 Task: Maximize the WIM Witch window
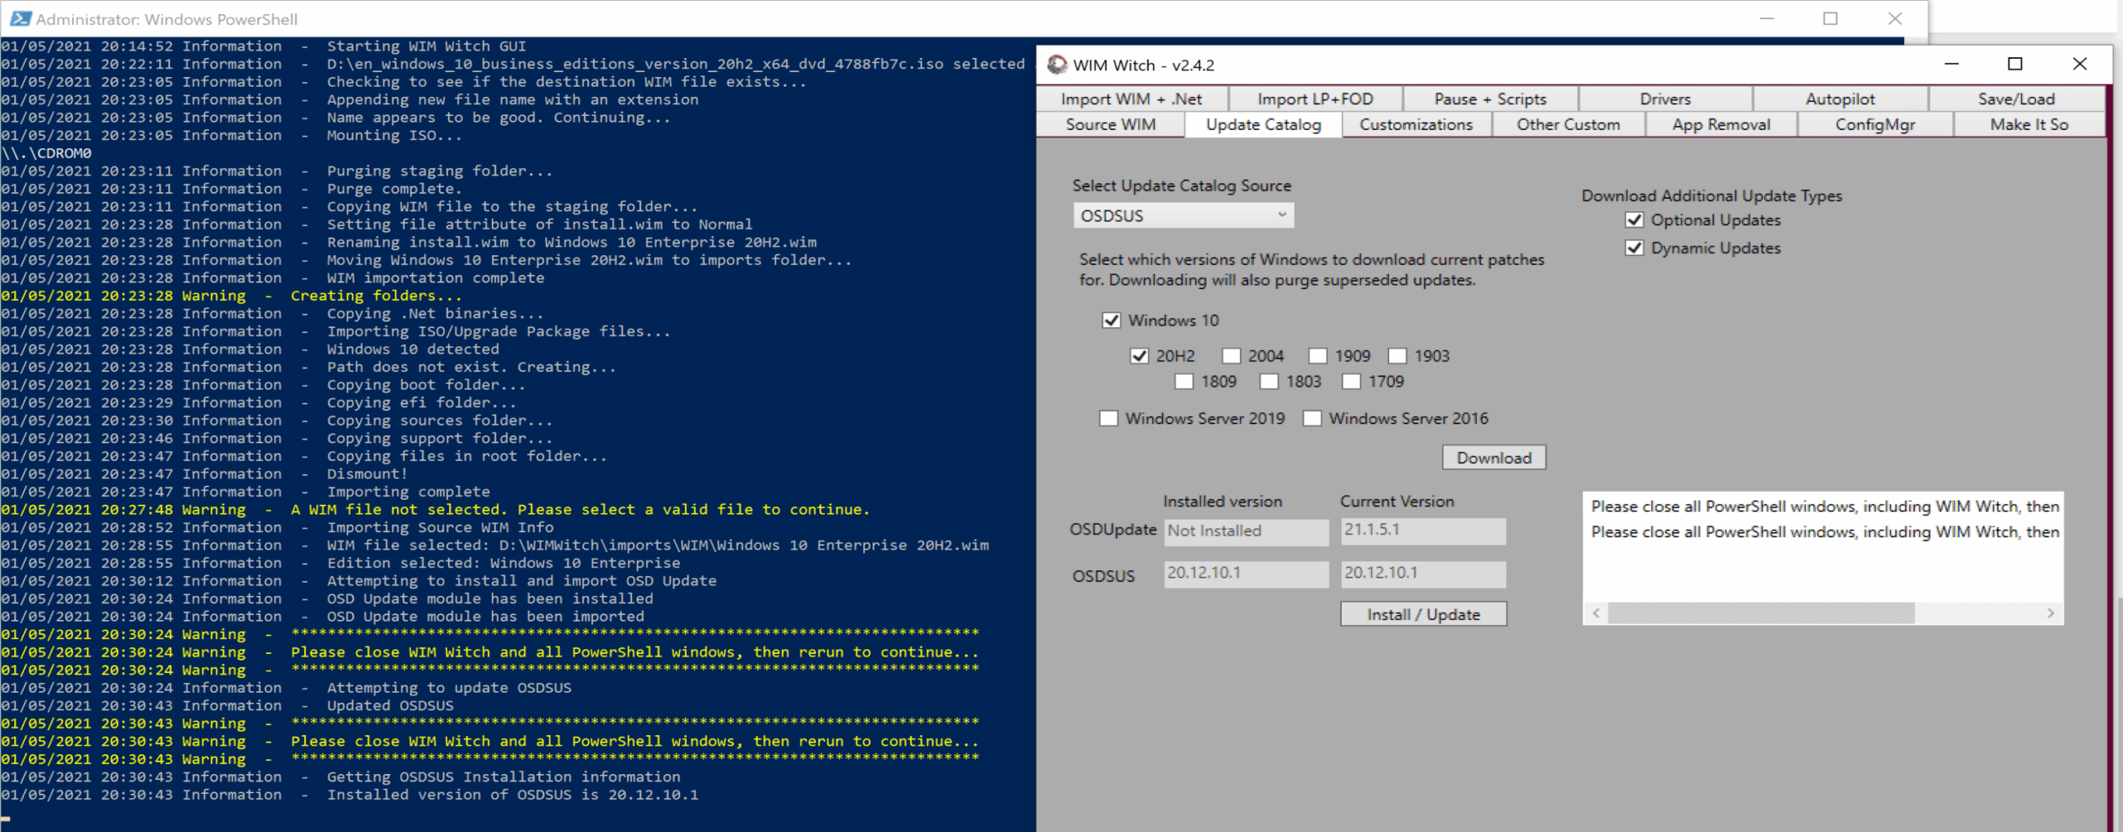(2015, 64)
